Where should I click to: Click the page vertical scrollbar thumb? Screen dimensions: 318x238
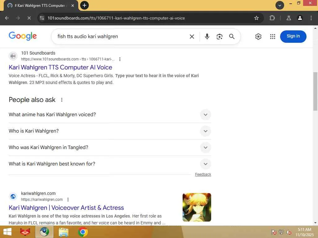(x=316, y=91)
